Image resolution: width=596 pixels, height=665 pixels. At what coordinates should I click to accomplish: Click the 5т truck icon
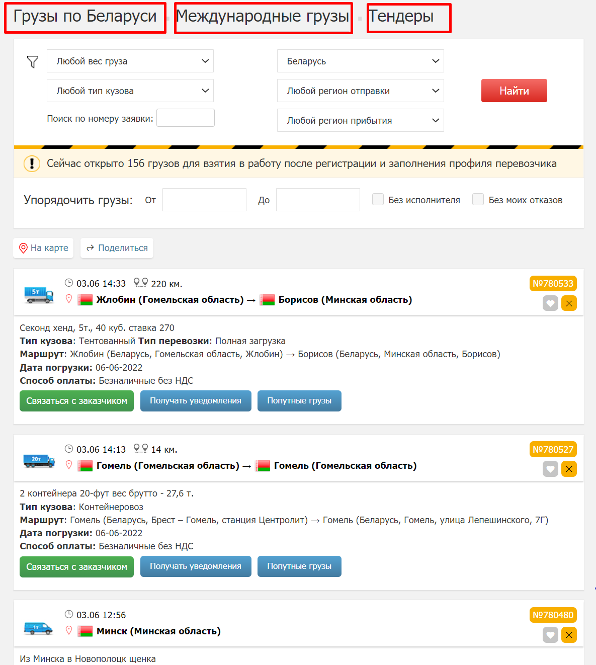(x=39, y=294)
